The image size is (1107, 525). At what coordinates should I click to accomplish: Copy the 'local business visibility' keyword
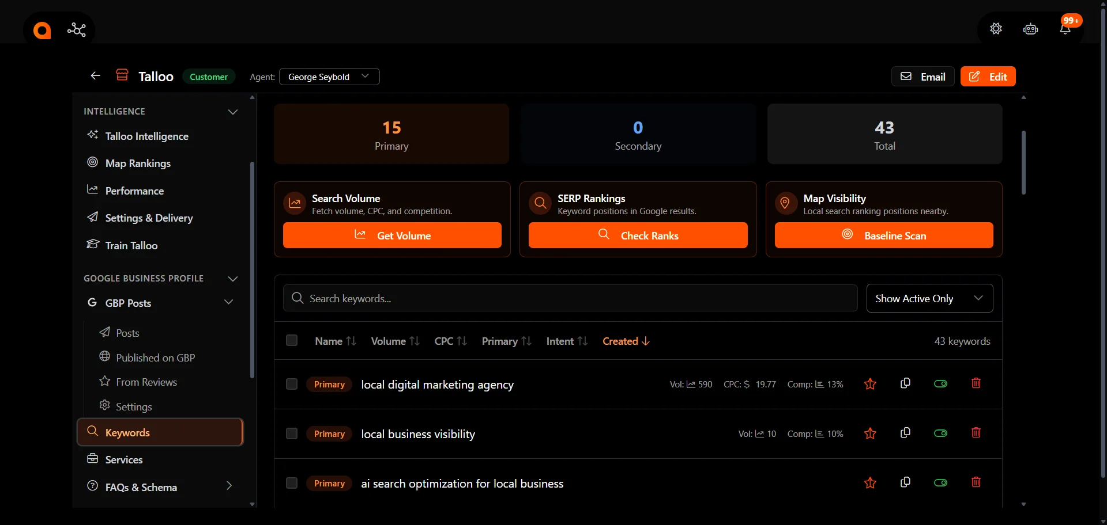905,433
